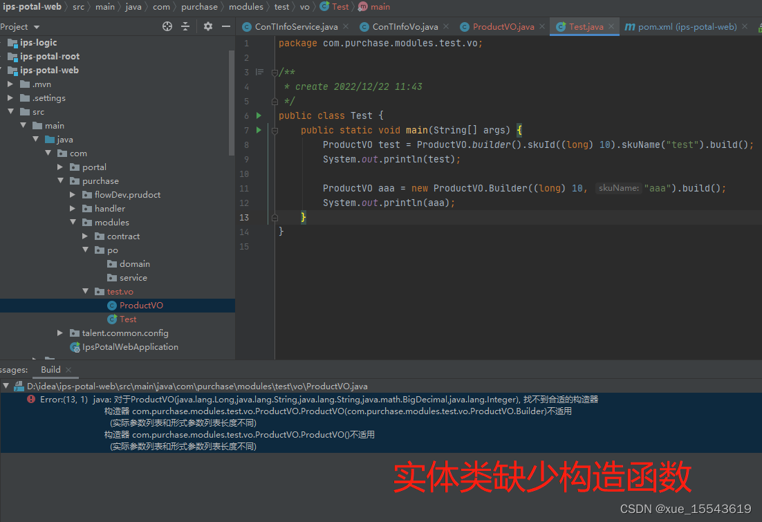Collapse all nodes in Project tree icon

pyautogui.click(x=187, y=26)
